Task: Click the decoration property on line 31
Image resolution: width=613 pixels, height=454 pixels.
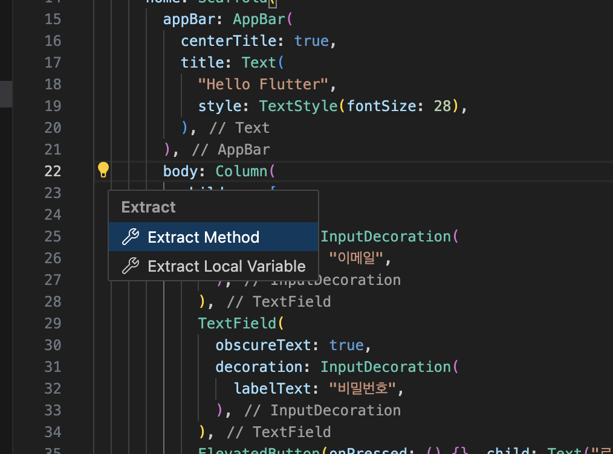Action: coord(259,367)
